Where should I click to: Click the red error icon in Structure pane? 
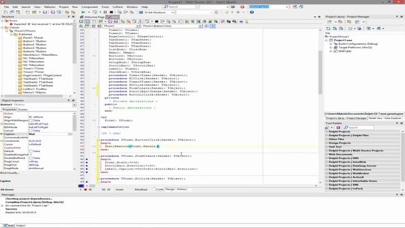pos(11,24)
